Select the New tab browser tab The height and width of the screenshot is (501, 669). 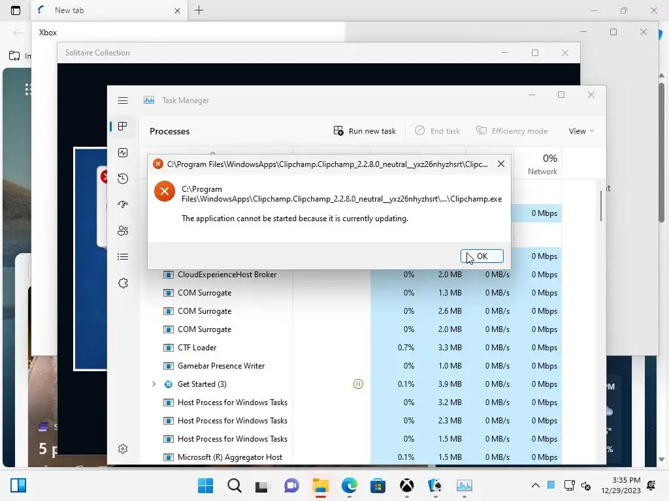(108, 10)
